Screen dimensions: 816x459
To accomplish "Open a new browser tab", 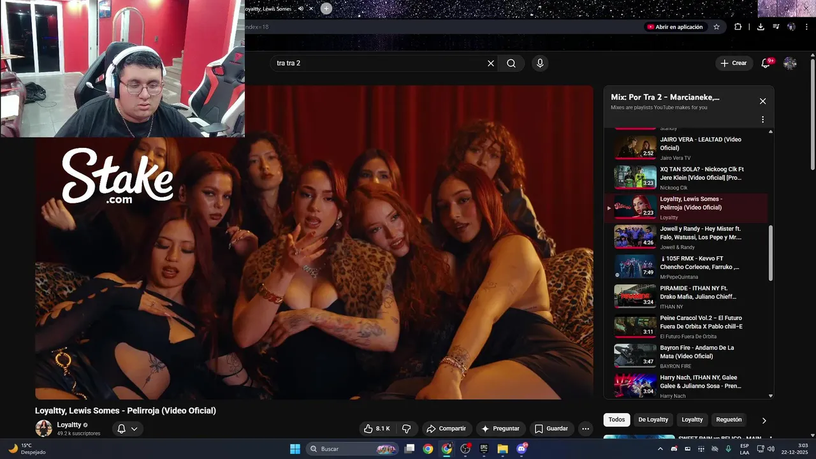I will click(326, 8).
